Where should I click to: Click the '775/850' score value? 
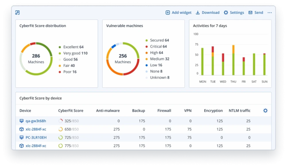pos(72,146)
